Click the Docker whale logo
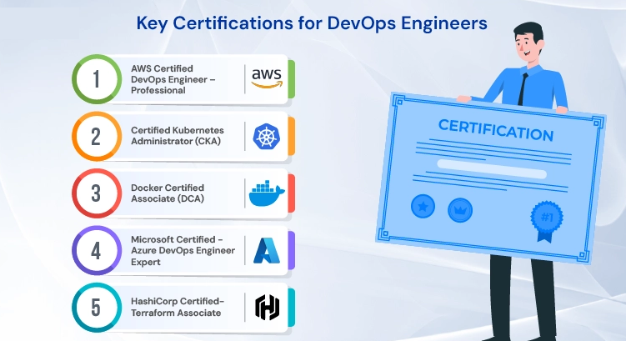This screenshot has height=341, width=626. point(266,193)
